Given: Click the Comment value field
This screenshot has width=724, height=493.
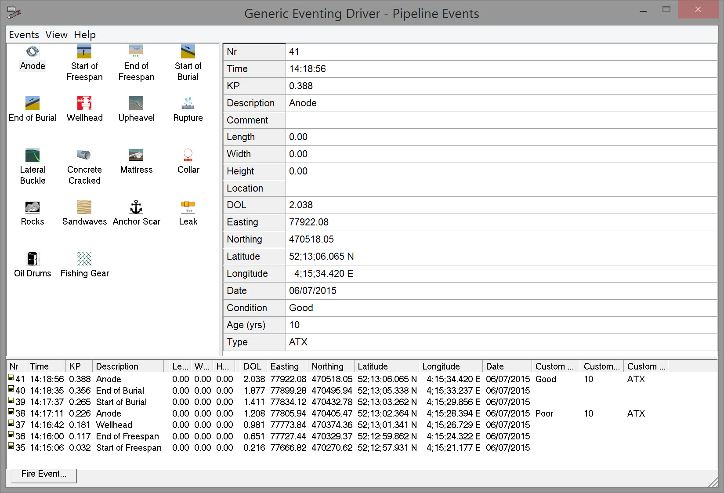Looking at the screenshot, I should (501, 120).
